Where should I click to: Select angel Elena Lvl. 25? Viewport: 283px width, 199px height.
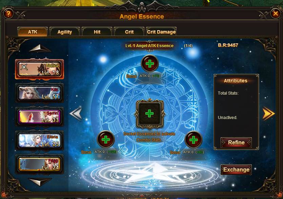pyautogui.click(x=40, y=140)
